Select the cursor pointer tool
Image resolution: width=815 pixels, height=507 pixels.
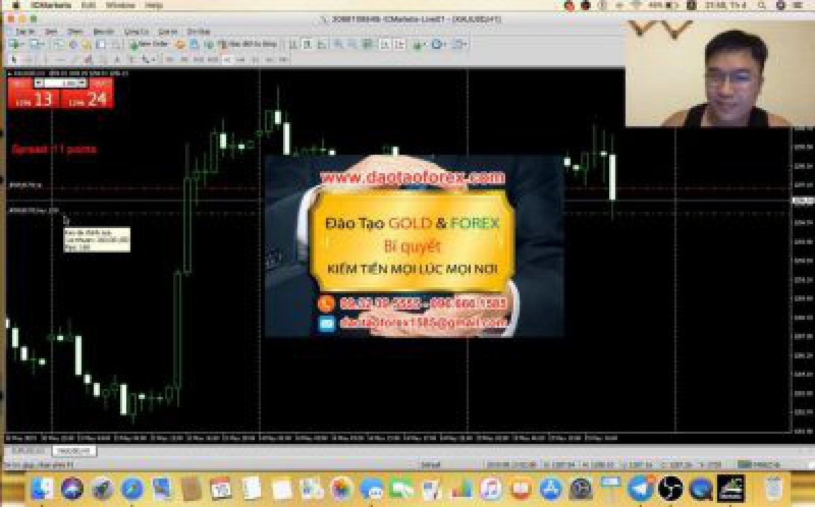[x=14, y=60]
